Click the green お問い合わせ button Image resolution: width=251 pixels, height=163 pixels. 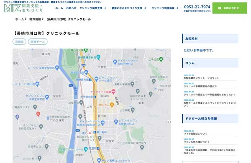pyautogui.click(x=230, y=8)
